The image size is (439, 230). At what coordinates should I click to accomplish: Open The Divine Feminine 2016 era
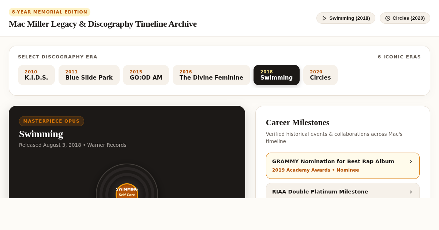tap(211, 75)
